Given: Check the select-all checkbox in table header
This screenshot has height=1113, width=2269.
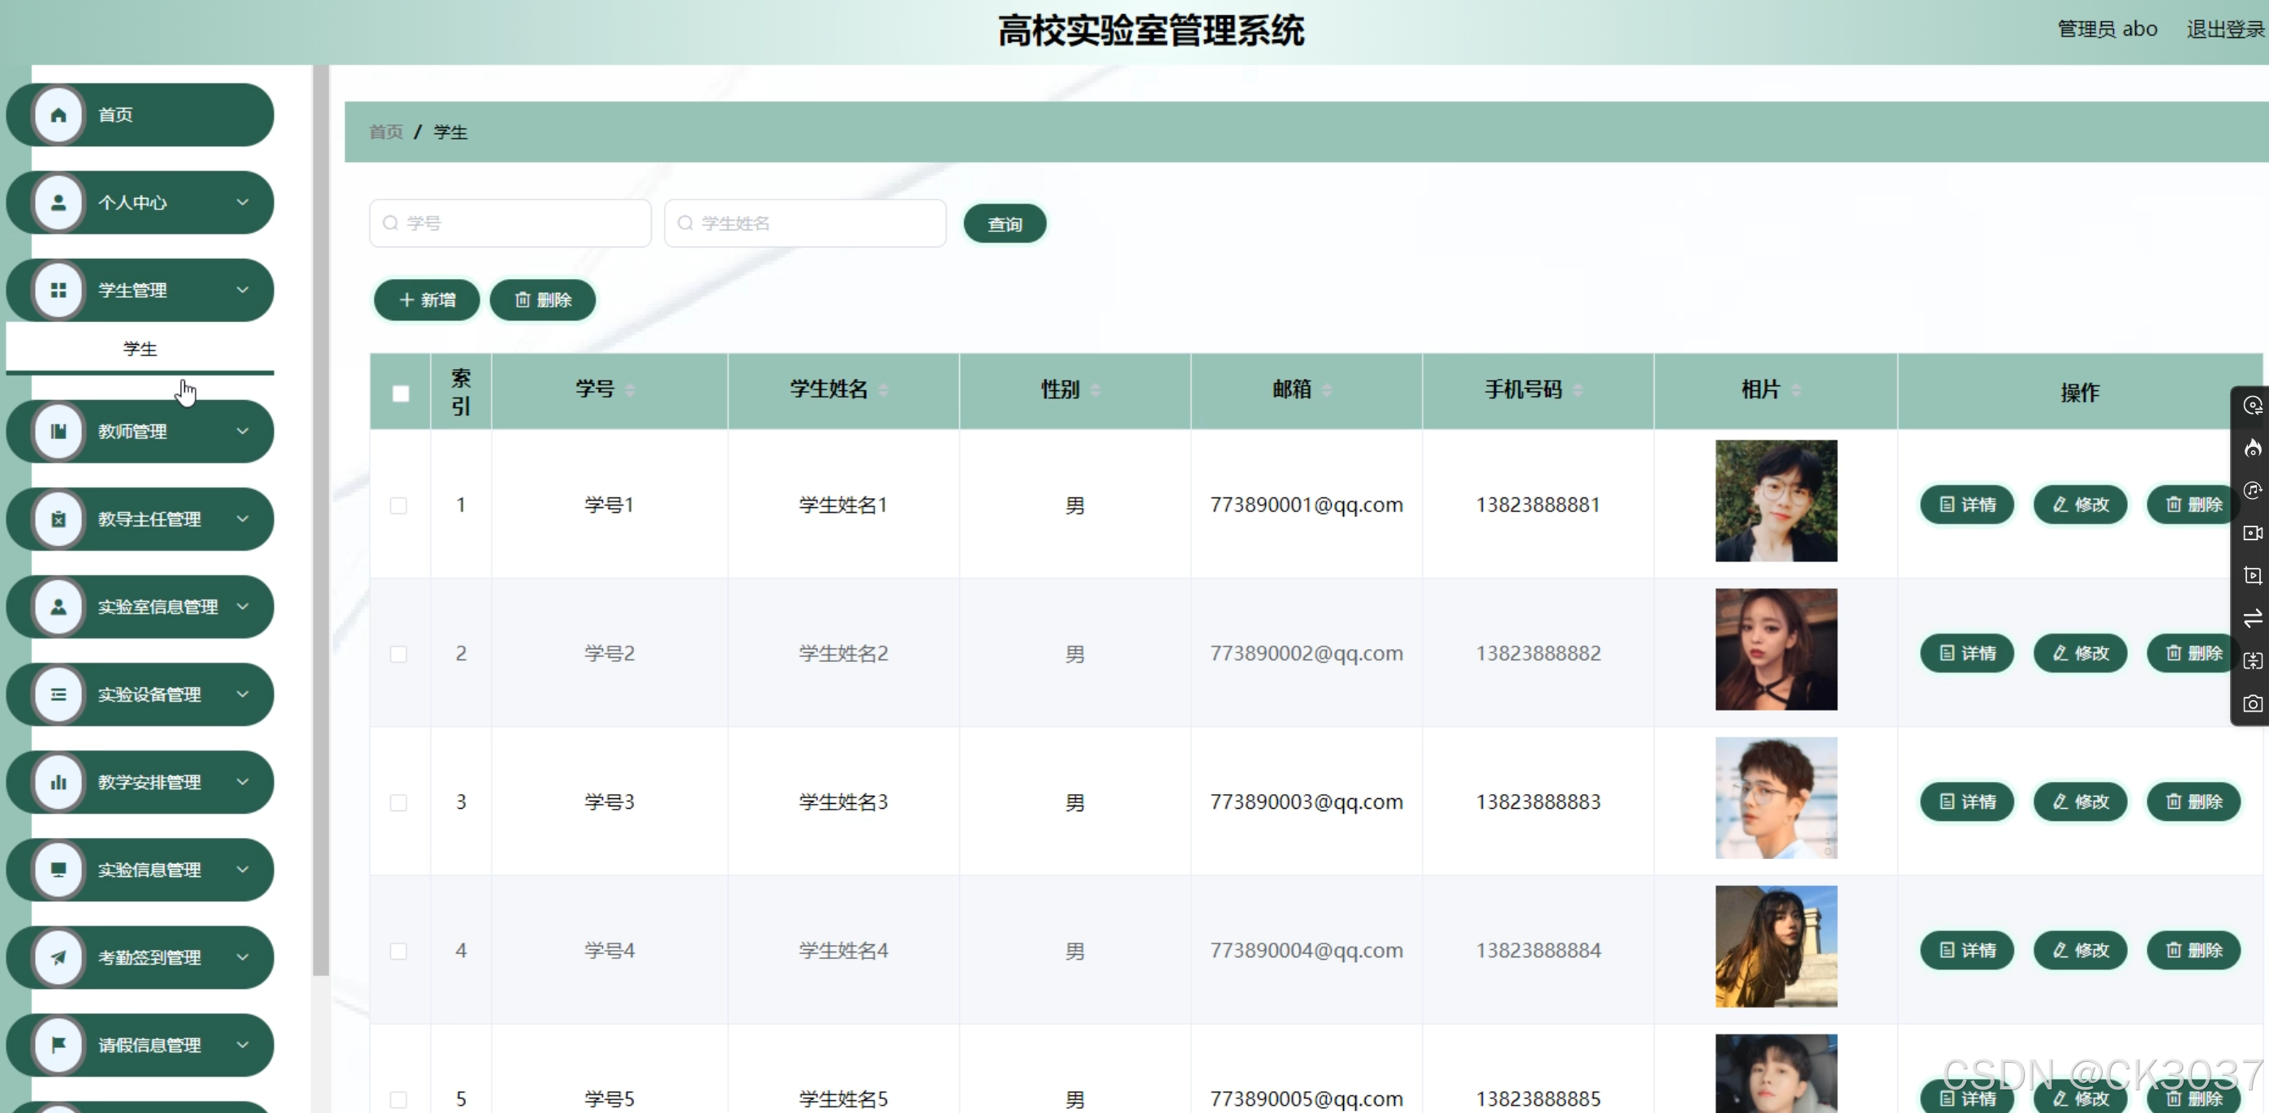Looking at the screenshot, I should tap(401, 393).
